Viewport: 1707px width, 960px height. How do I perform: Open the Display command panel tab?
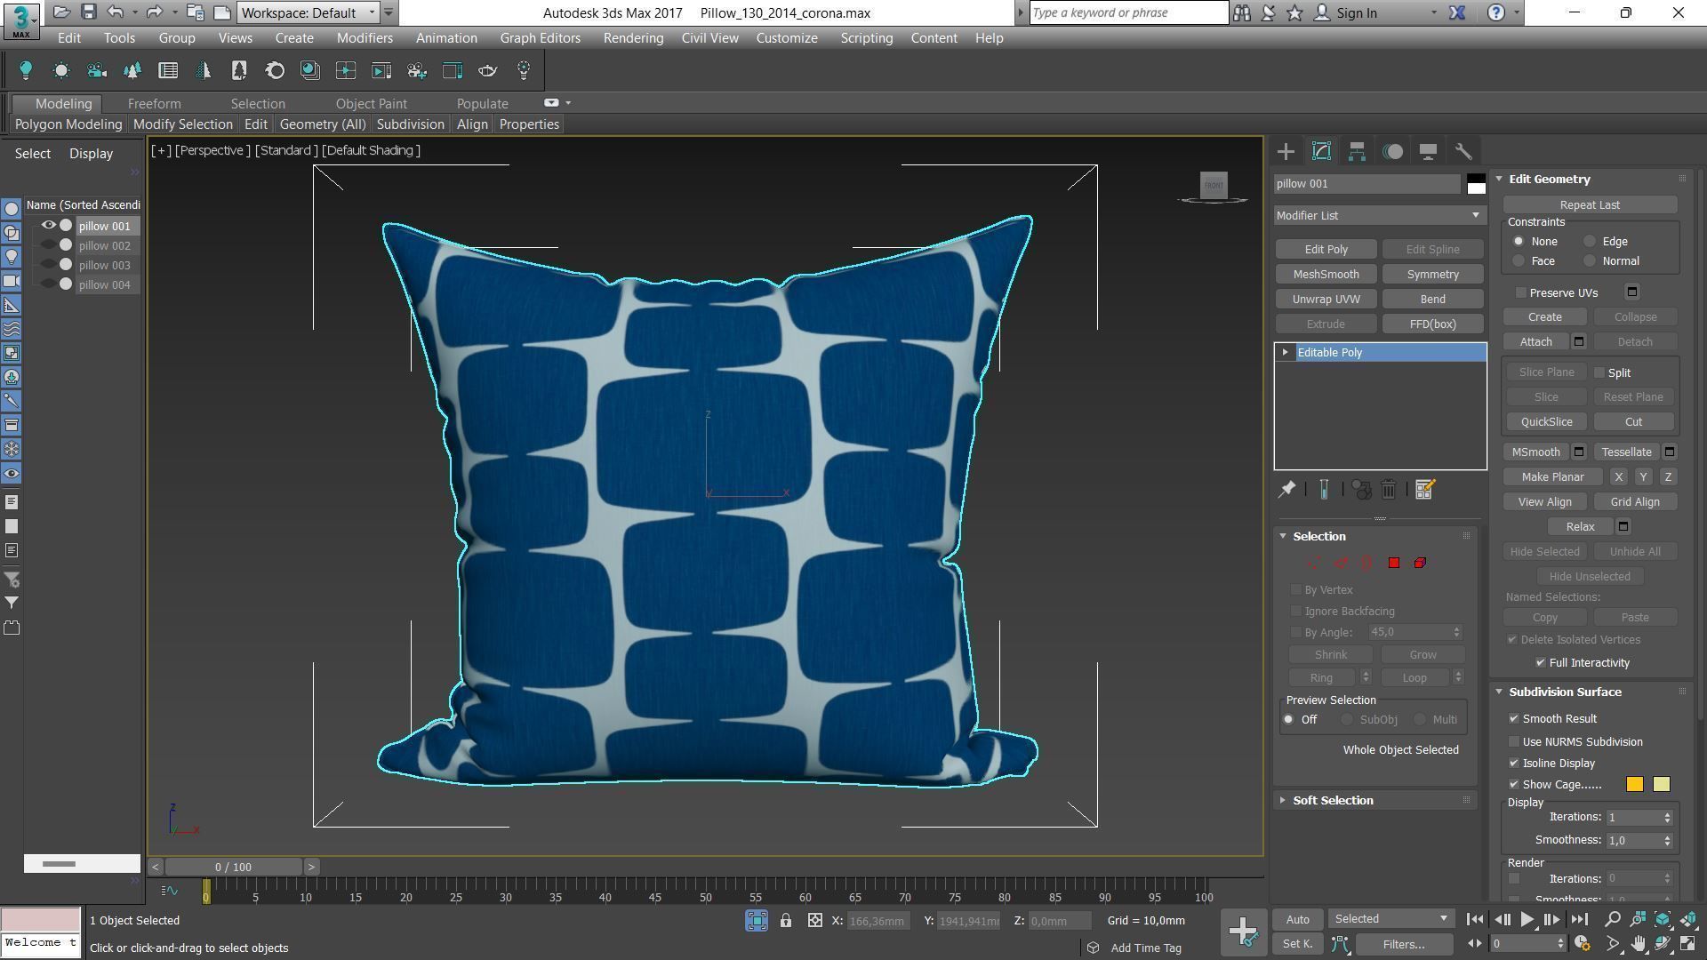(x=1428, y=151)
